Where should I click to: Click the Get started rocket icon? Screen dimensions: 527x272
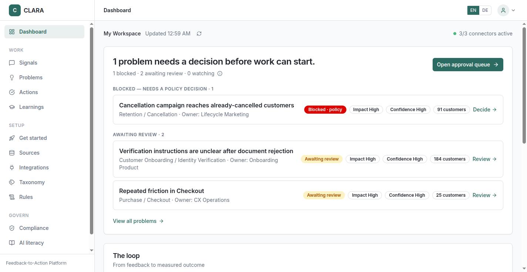(12, 138)
